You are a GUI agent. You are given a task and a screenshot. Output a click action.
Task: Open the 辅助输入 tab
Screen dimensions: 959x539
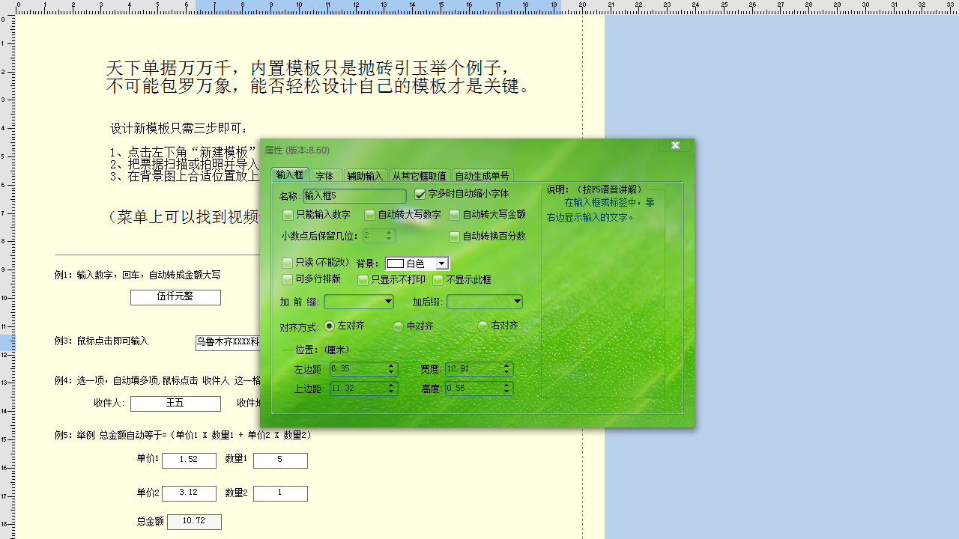coord(365,175)
